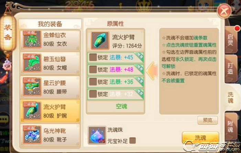Tap the chat bubble icon on left edge

click(x=4, y=119)
